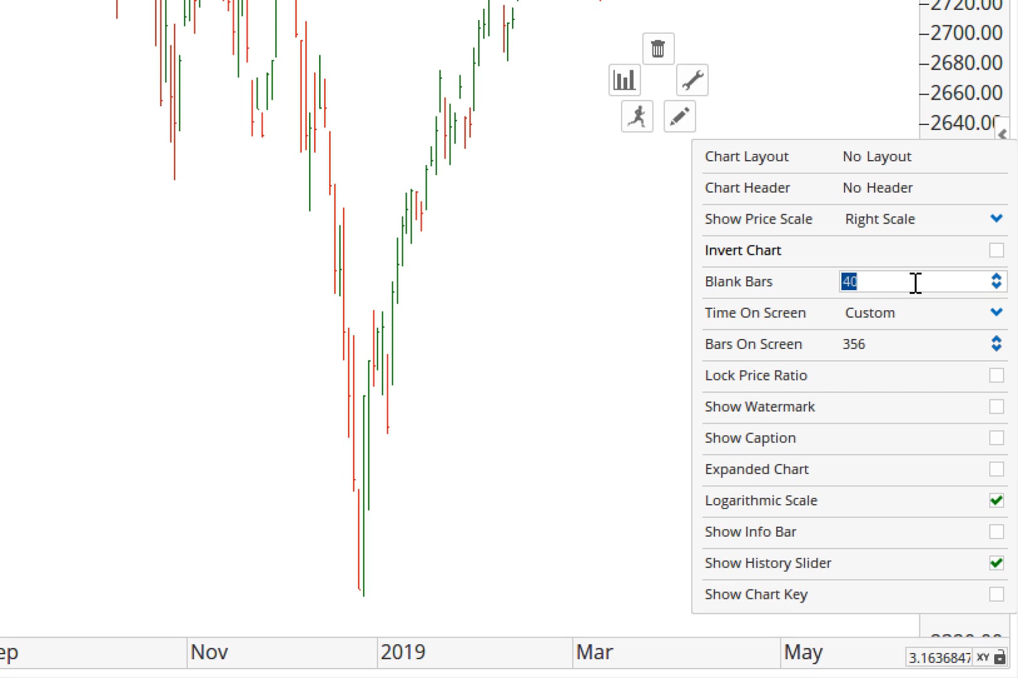
Task: Open the Show Price Scale dropdown
Action: 996,219
